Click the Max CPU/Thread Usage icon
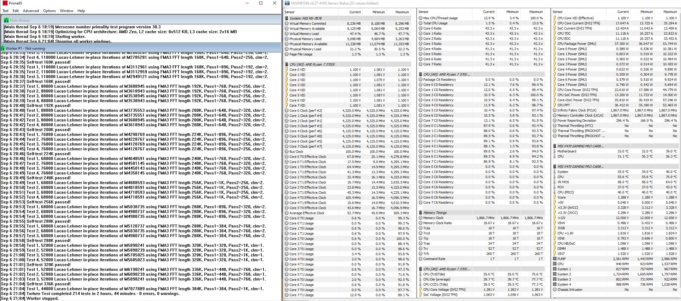This screenshot has height=301, width=681. pos(421,18)
